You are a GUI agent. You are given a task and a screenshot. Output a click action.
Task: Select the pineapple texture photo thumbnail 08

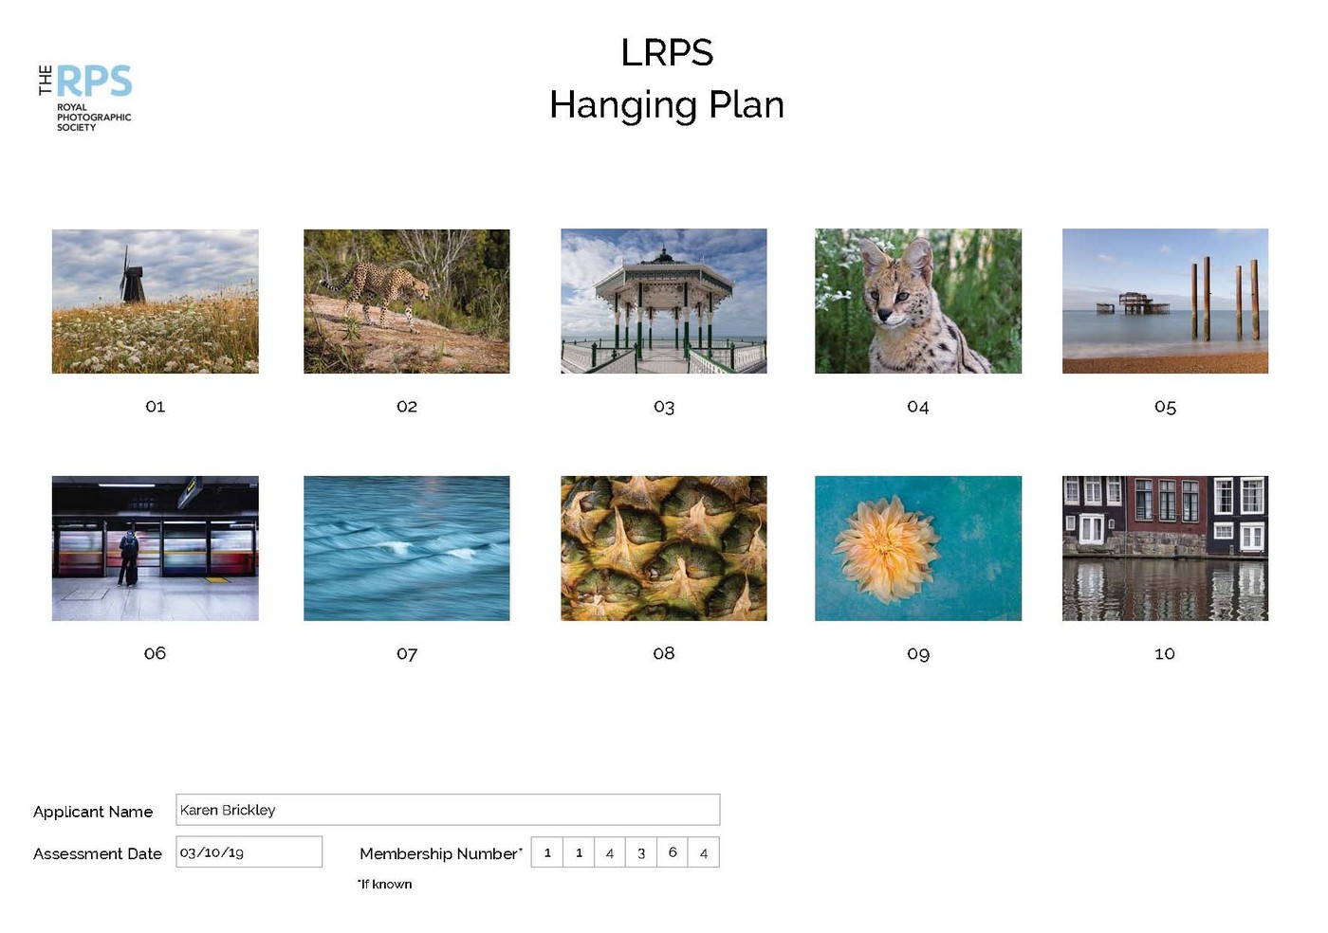(663, 549)
